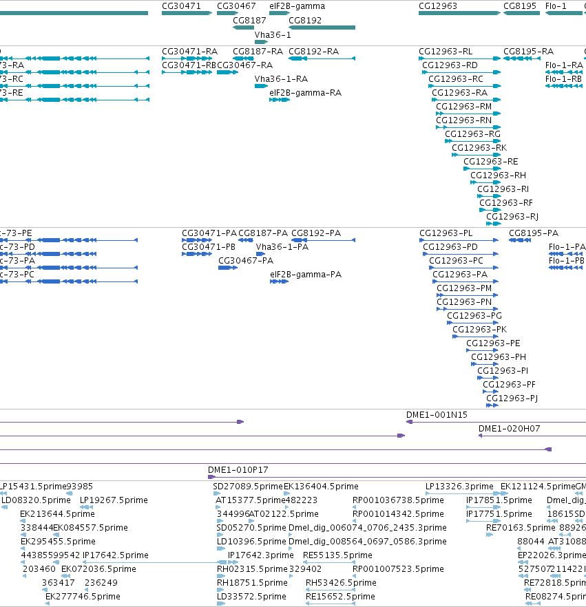The image size is (586, 607).
Task: Select transcript CG12963-RJ
Action: tap(512, 217)
